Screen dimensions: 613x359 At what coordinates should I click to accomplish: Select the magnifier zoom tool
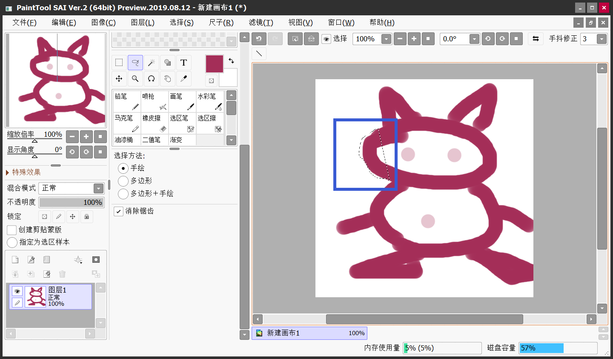tap(135, 79)
